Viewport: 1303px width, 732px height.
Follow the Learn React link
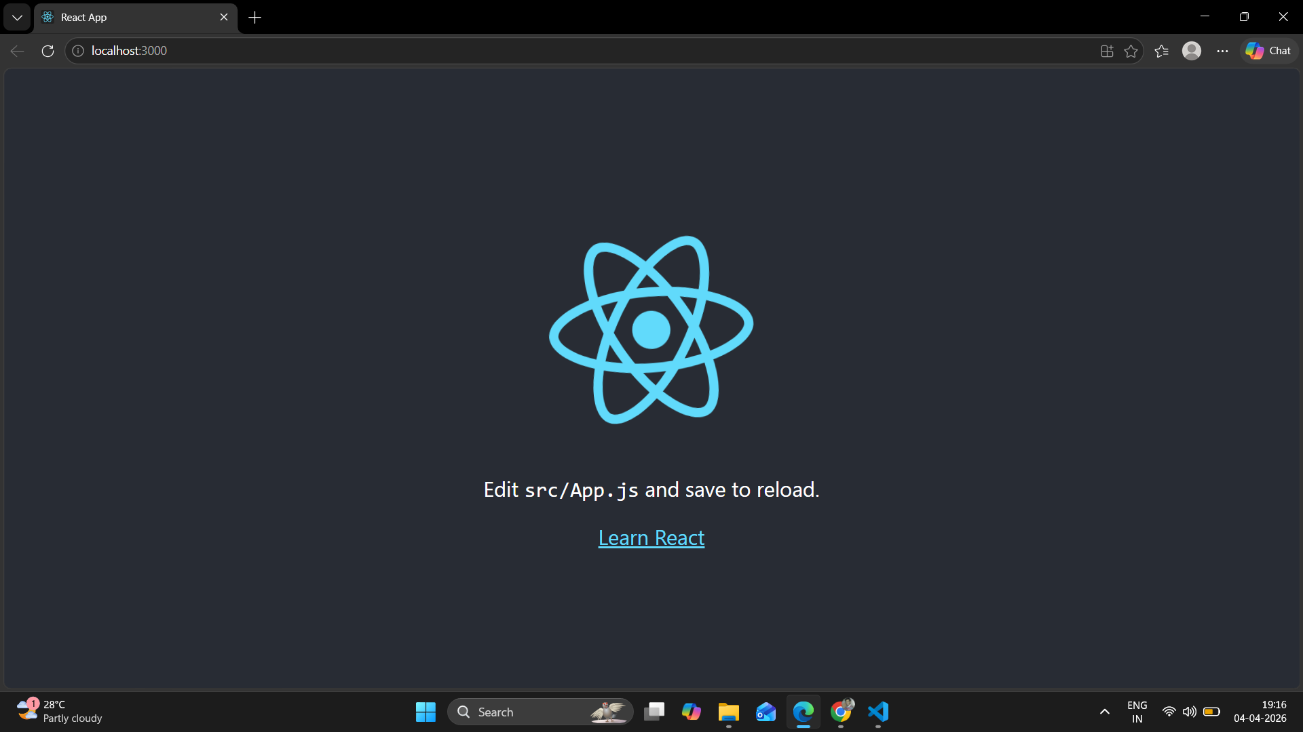coord(651,537)
